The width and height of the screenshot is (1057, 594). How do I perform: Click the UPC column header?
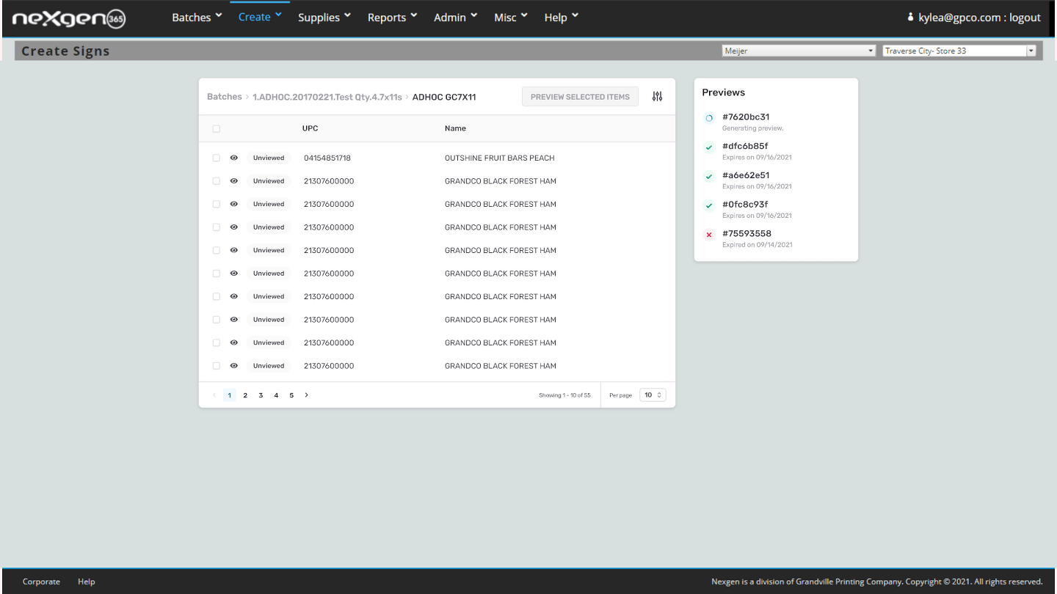coord(310,128)
